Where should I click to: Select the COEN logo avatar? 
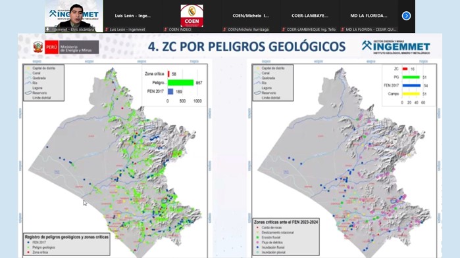192,16
